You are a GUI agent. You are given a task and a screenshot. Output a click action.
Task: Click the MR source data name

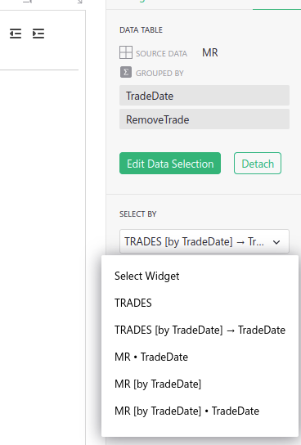(210, 53)
